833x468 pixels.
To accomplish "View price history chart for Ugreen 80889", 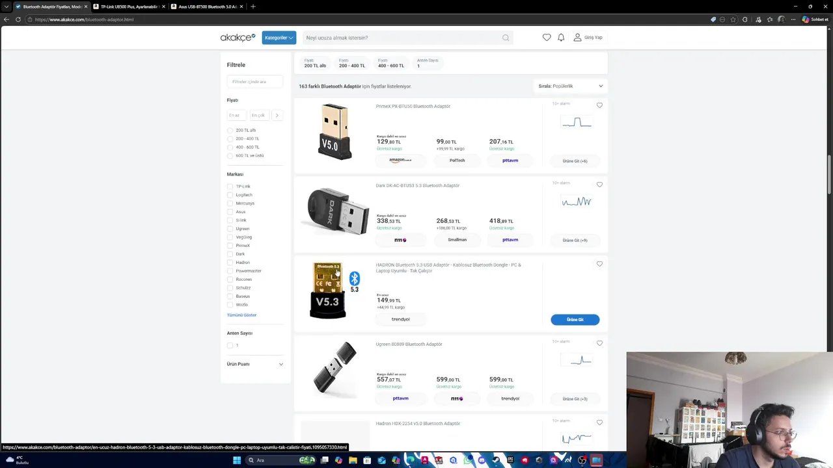I will click(576, 360).
